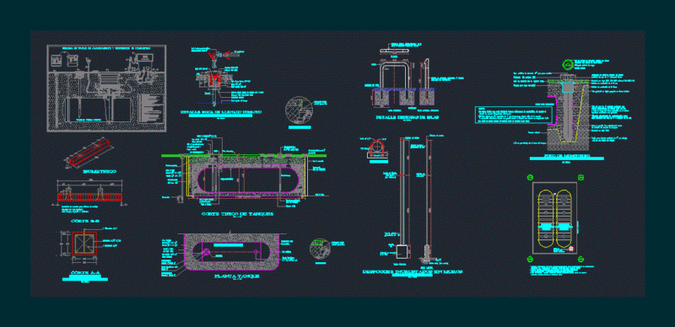The image size is (675, 327).
Task: Click the 'DETALLE BOCA DE LLENADO REMOTO' title
Action: click(220, 112)
